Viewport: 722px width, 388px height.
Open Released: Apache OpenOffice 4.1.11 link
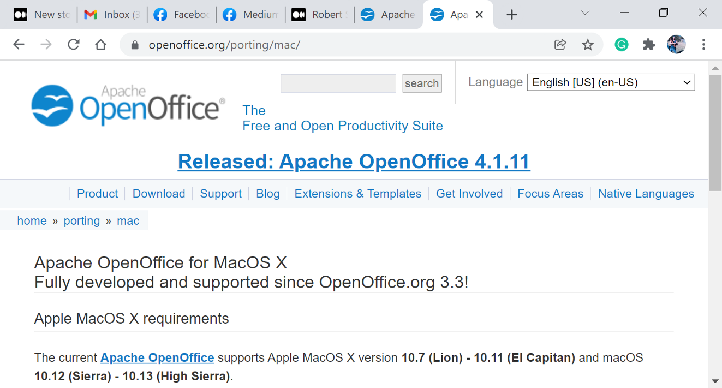[354, 162]
